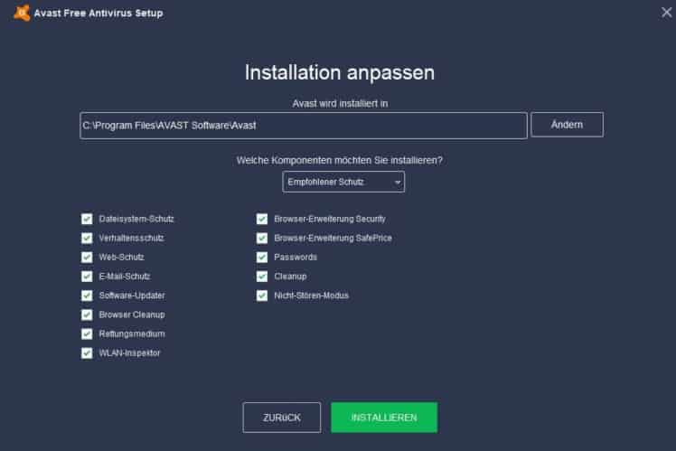
Task: Uncheck E-Mail-Schutz
Action: point(87,277)
